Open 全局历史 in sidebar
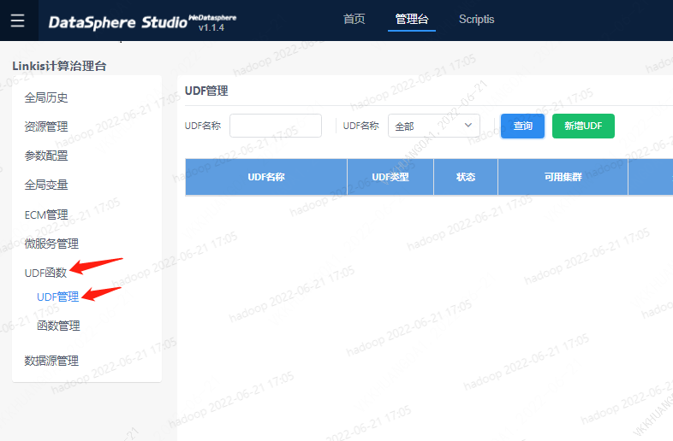Viewport: 673px width, 441px height. click(46, 97)
